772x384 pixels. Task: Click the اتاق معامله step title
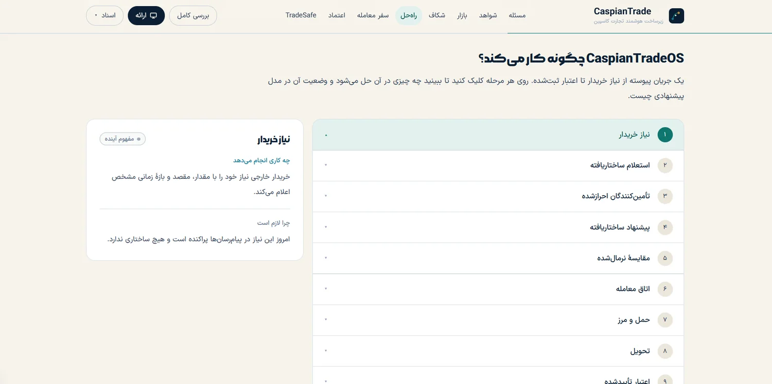(633, 289)
